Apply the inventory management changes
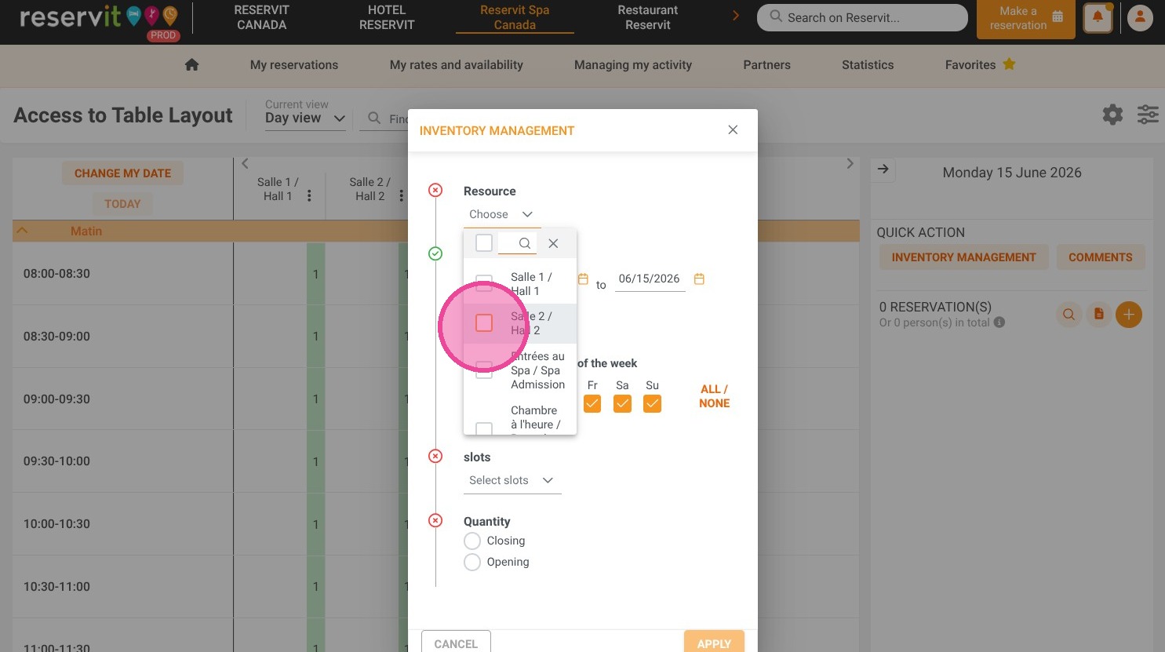The height and width of the screenshot is (652, 1165). 714,643
